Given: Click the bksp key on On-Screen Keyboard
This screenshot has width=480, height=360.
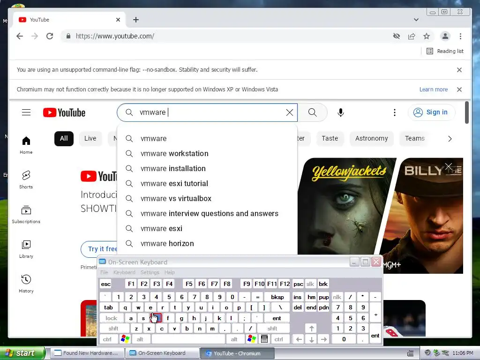Looking at the screenshot, I should [277, 297].
